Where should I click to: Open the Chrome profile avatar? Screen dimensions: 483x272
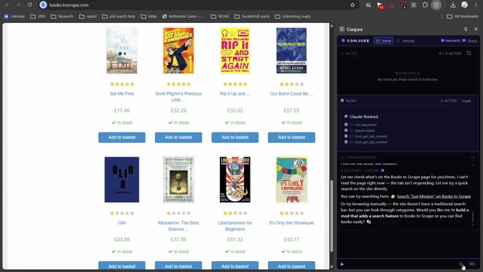coord(464,5)
